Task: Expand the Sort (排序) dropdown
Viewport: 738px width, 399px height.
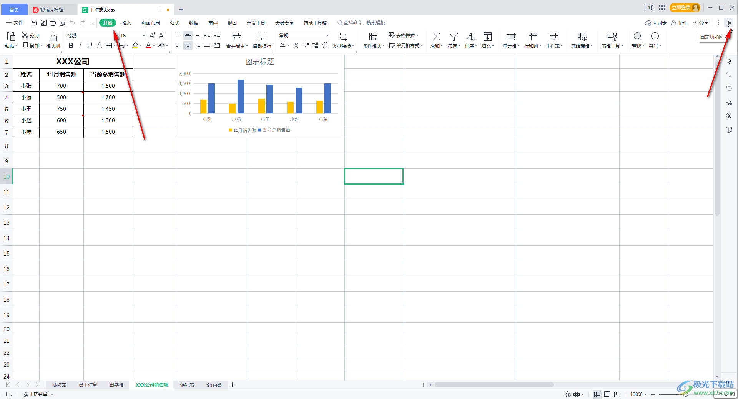Action: [x=476, y=46]
